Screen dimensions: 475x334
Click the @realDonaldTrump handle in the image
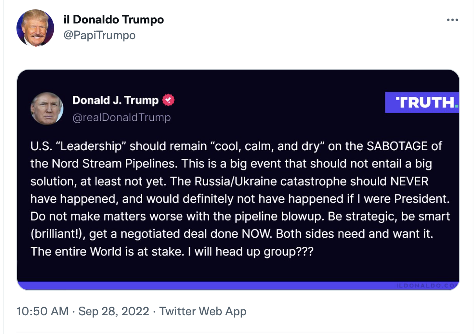pyautogui.click(x=121, y=117)
